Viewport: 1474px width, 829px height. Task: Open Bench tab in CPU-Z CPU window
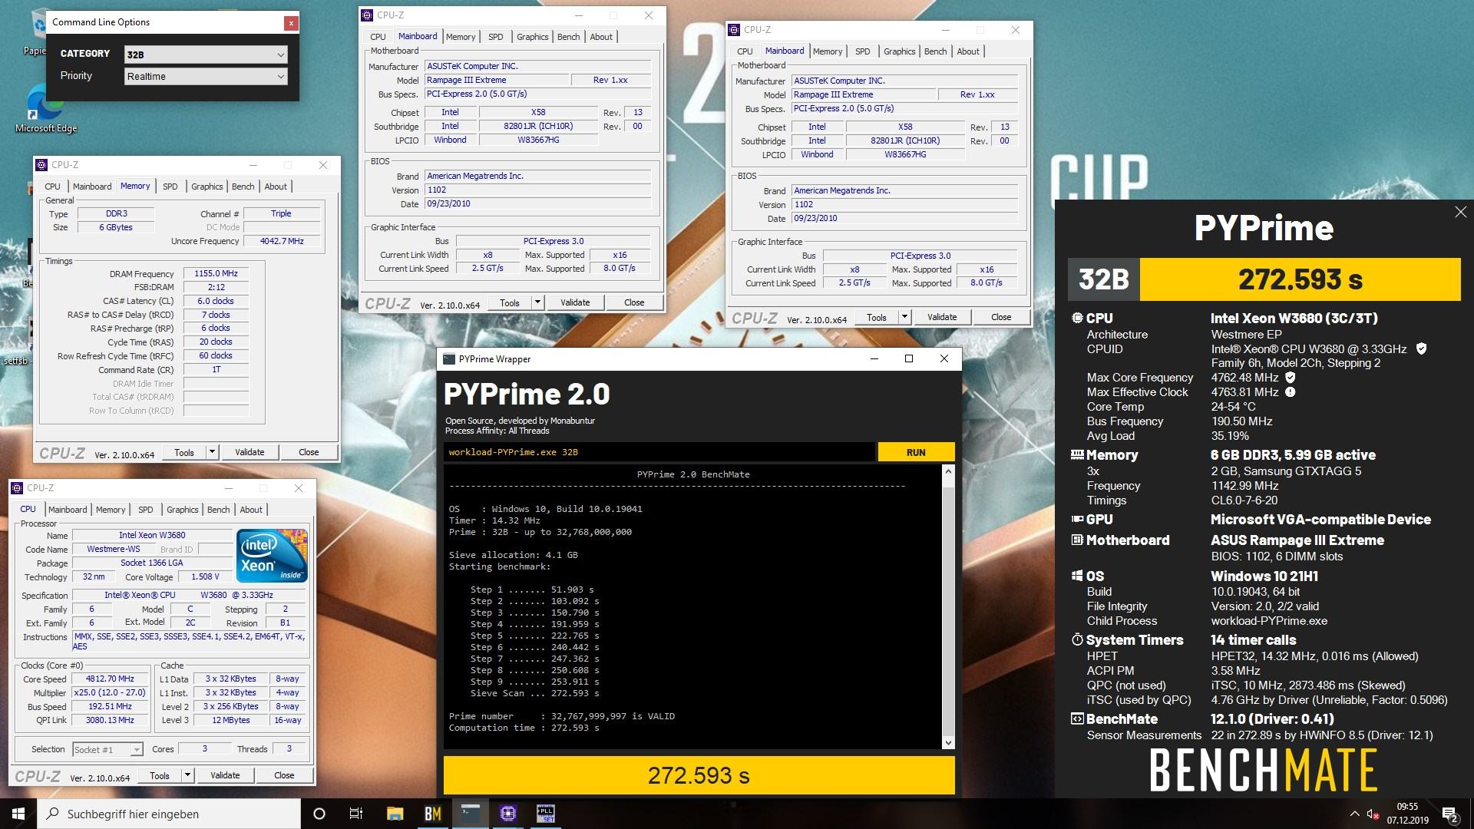click(x=218, y=510)
